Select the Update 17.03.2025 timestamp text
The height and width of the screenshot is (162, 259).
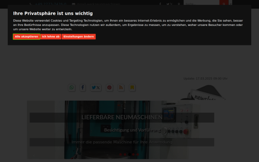point(205,79)
